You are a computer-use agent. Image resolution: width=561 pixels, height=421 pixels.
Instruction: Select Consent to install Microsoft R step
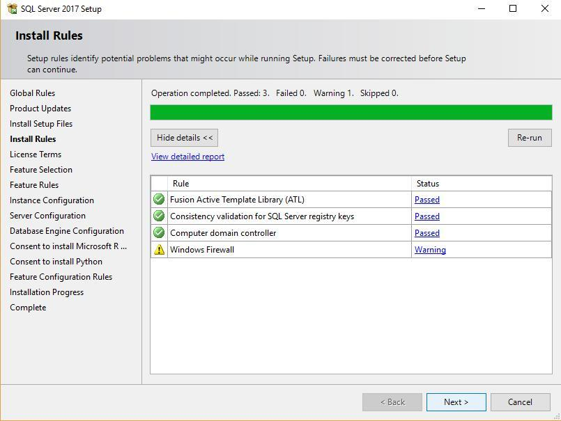(x=68, y=246)
